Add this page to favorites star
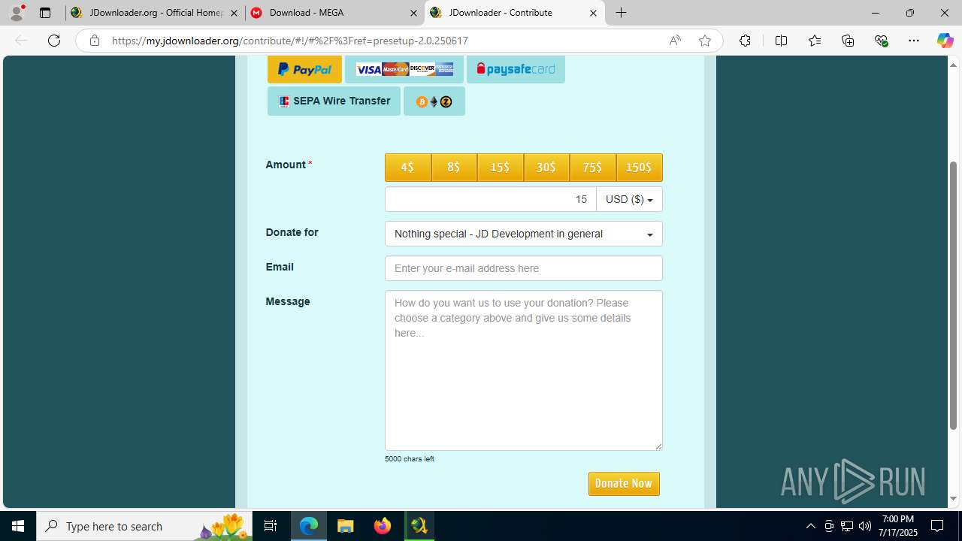The height and width of the screenshot is (541, 962). coord(705,41)
